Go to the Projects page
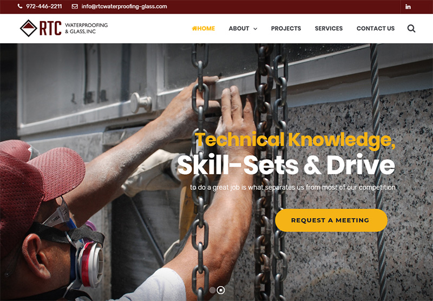 286,29
